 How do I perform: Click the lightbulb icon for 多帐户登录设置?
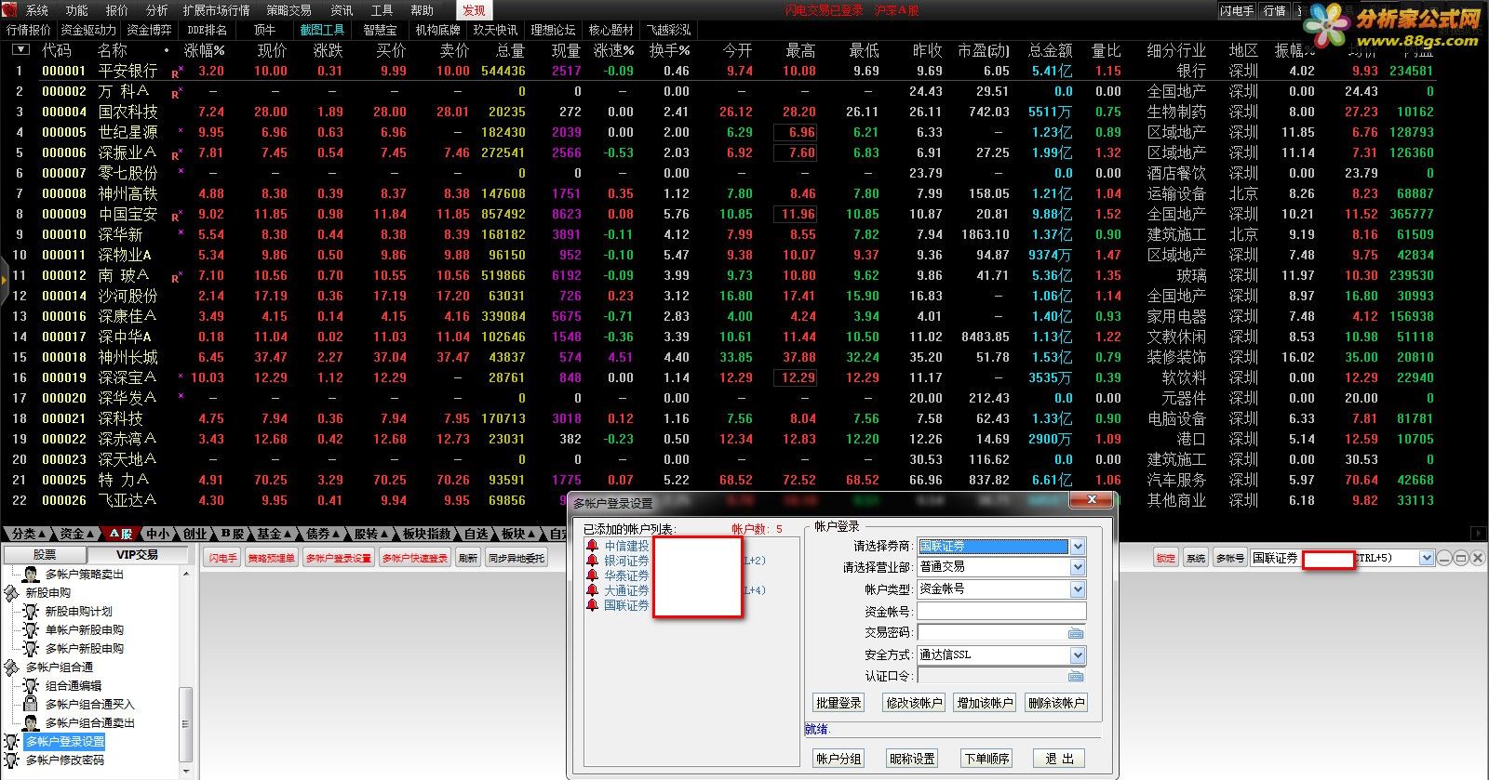click(x=12, y=741)
